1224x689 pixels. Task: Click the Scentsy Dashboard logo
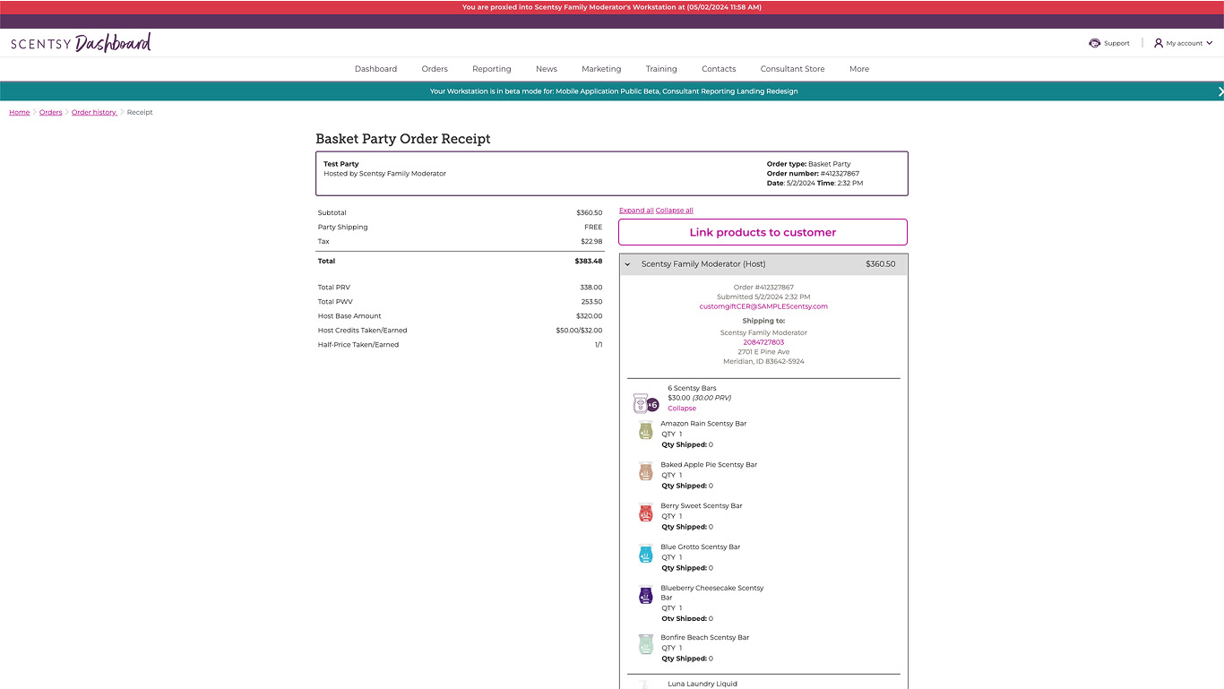tap(81, 43)
